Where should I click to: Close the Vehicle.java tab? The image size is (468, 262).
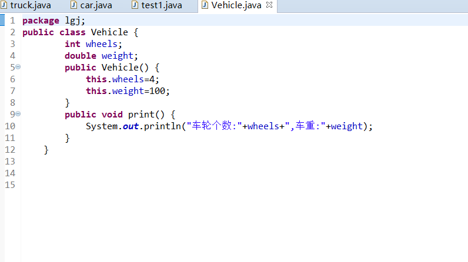tap(269, 5)
